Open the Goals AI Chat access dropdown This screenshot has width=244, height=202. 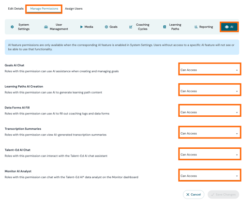pyautogui.click(x=210, y=69)
